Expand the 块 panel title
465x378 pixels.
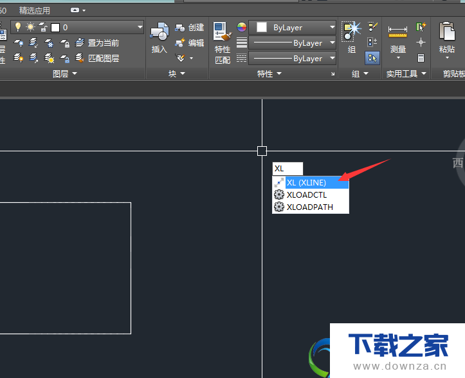point(177,73)
